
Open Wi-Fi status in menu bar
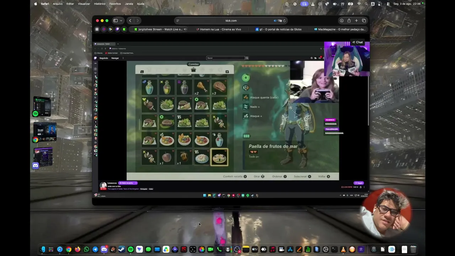[359, 4]
